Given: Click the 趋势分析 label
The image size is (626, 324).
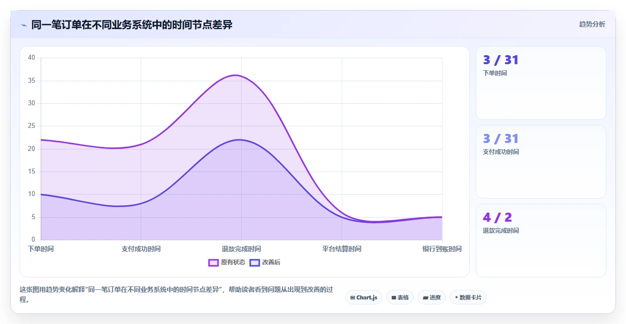Looking at the screenshot, I should (x=592, y=24).
